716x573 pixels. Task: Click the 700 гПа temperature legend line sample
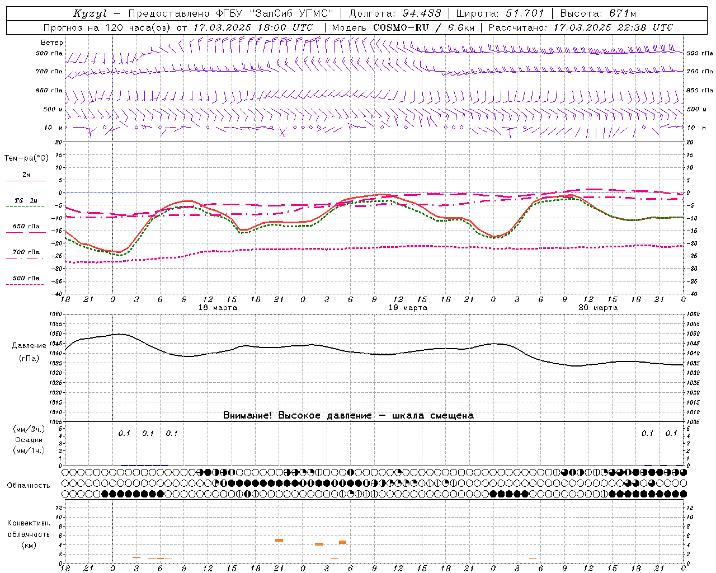pyautogui.click(x=25, y=259)
